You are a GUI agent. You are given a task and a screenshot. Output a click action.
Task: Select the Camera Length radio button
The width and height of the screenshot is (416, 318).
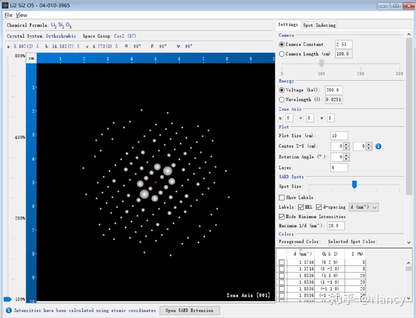(x=282, y=54)
